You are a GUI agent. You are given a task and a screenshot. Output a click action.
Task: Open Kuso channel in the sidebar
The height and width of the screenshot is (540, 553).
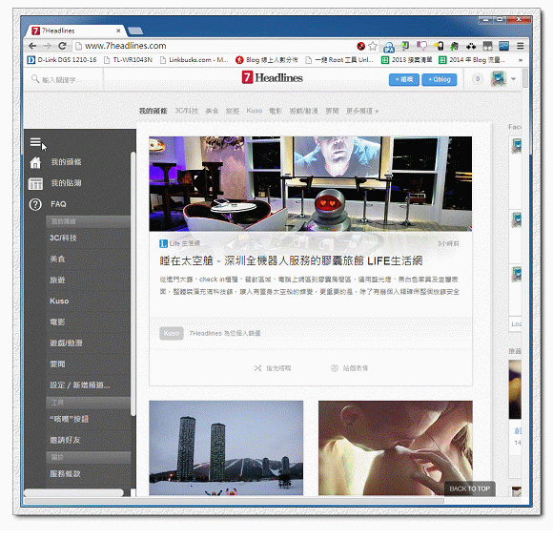coord(59,301)
